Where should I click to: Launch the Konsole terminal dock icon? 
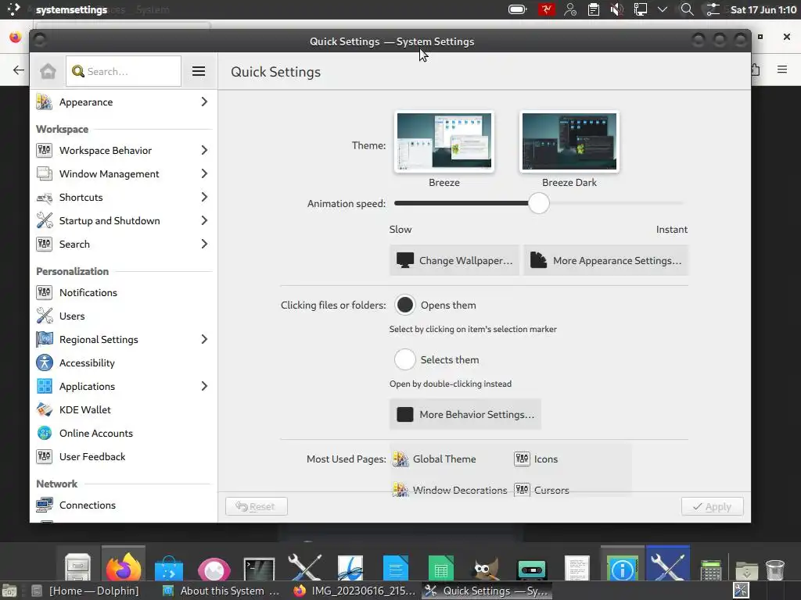coord(259,569)
